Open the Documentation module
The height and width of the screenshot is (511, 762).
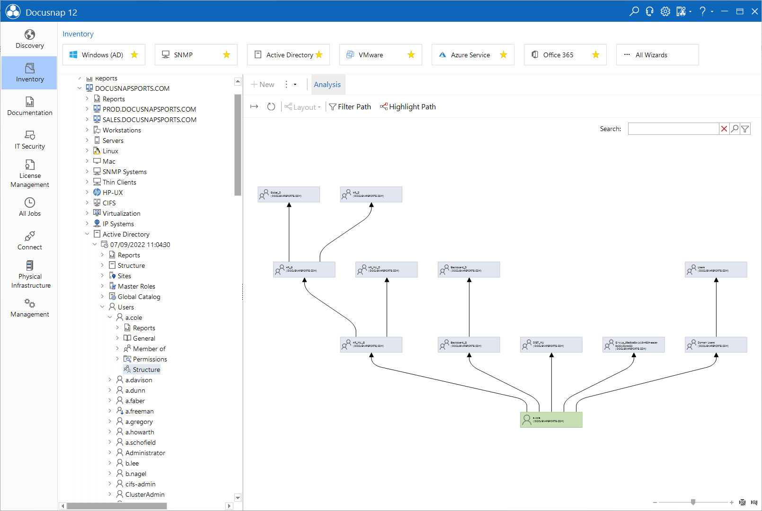pos(29,106)
